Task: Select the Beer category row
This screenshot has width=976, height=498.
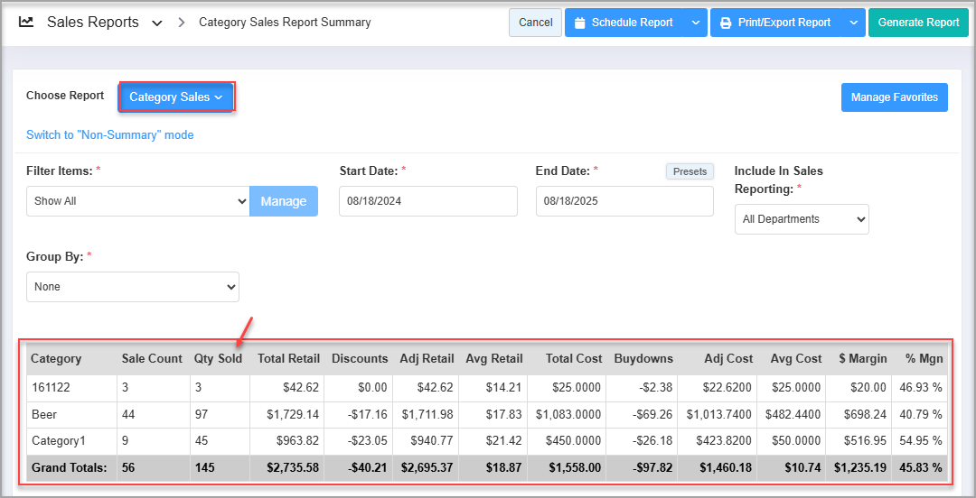Action: (x=44, y=414)
